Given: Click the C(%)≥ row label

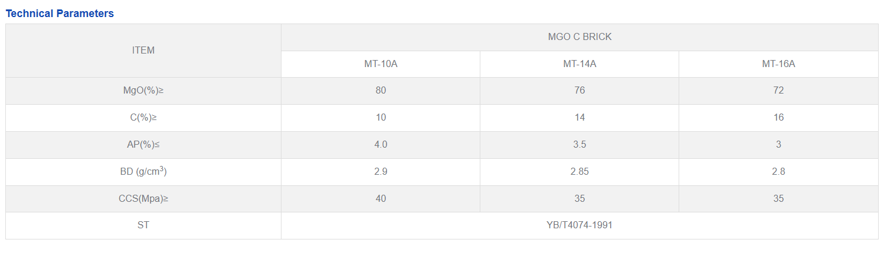Looking at the screenshot, I should click(143, 118).
